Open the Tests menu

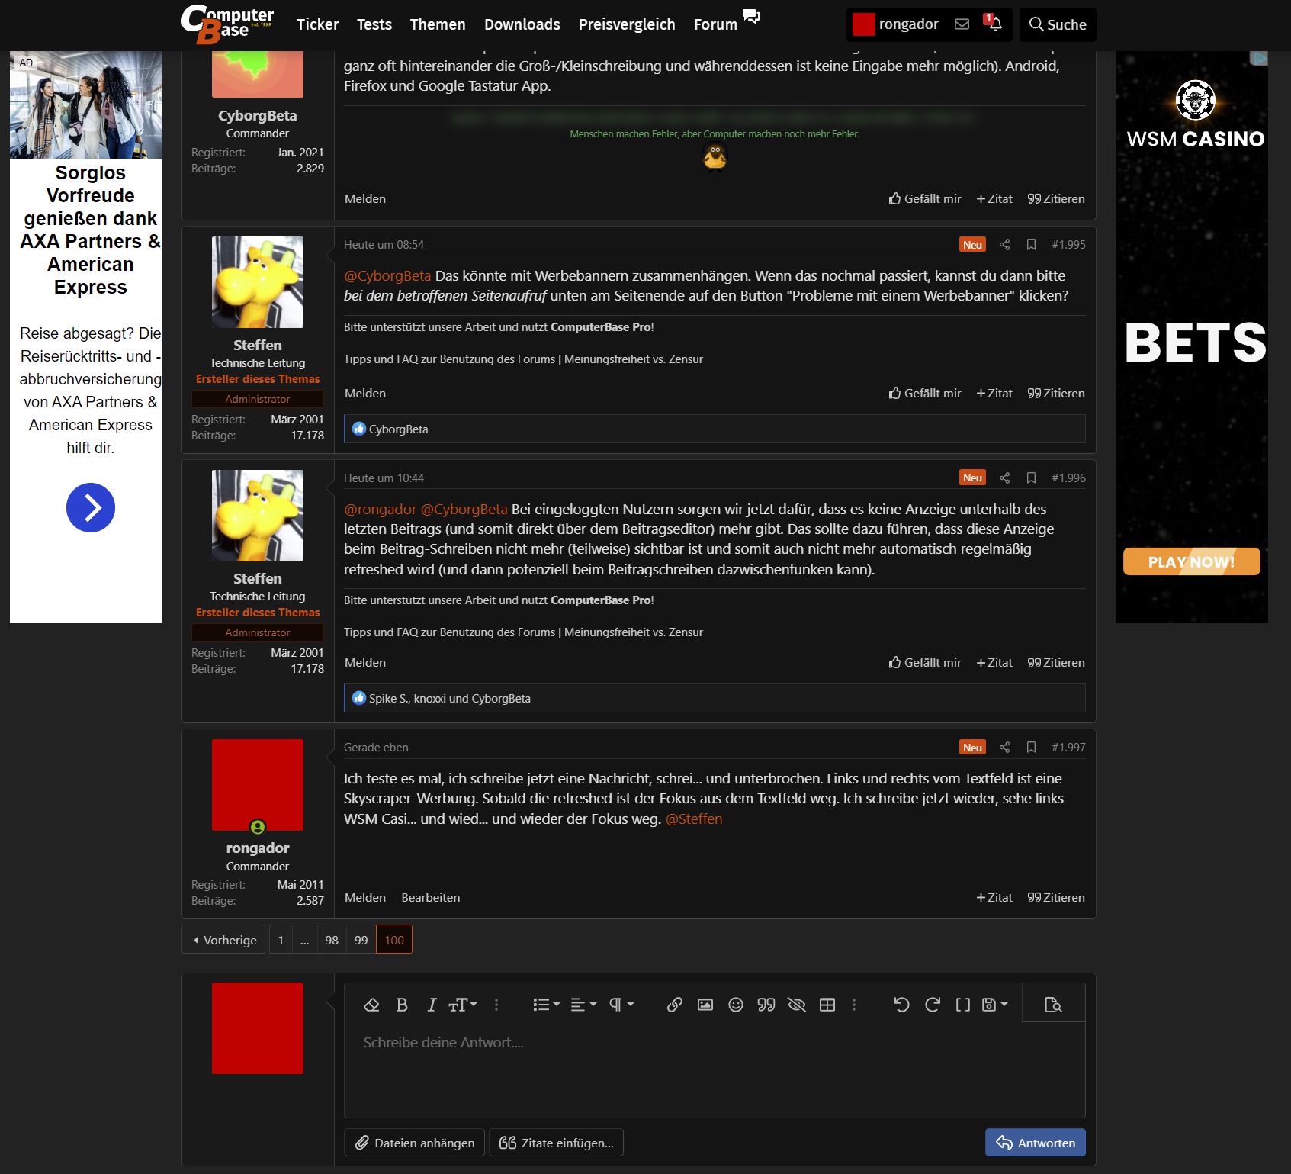pos(374,24)
